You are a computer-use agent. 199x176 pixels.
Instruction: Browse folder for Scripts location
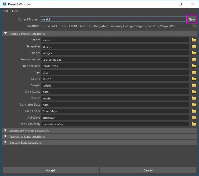point(194,85)
